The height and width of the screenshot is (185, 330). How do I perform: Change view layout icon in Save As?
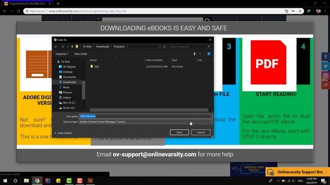[x=195, y=54]
